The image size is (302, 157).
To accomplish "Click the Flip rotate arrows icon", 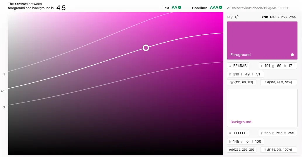I will pyautogui.click(x=237, y=17).
